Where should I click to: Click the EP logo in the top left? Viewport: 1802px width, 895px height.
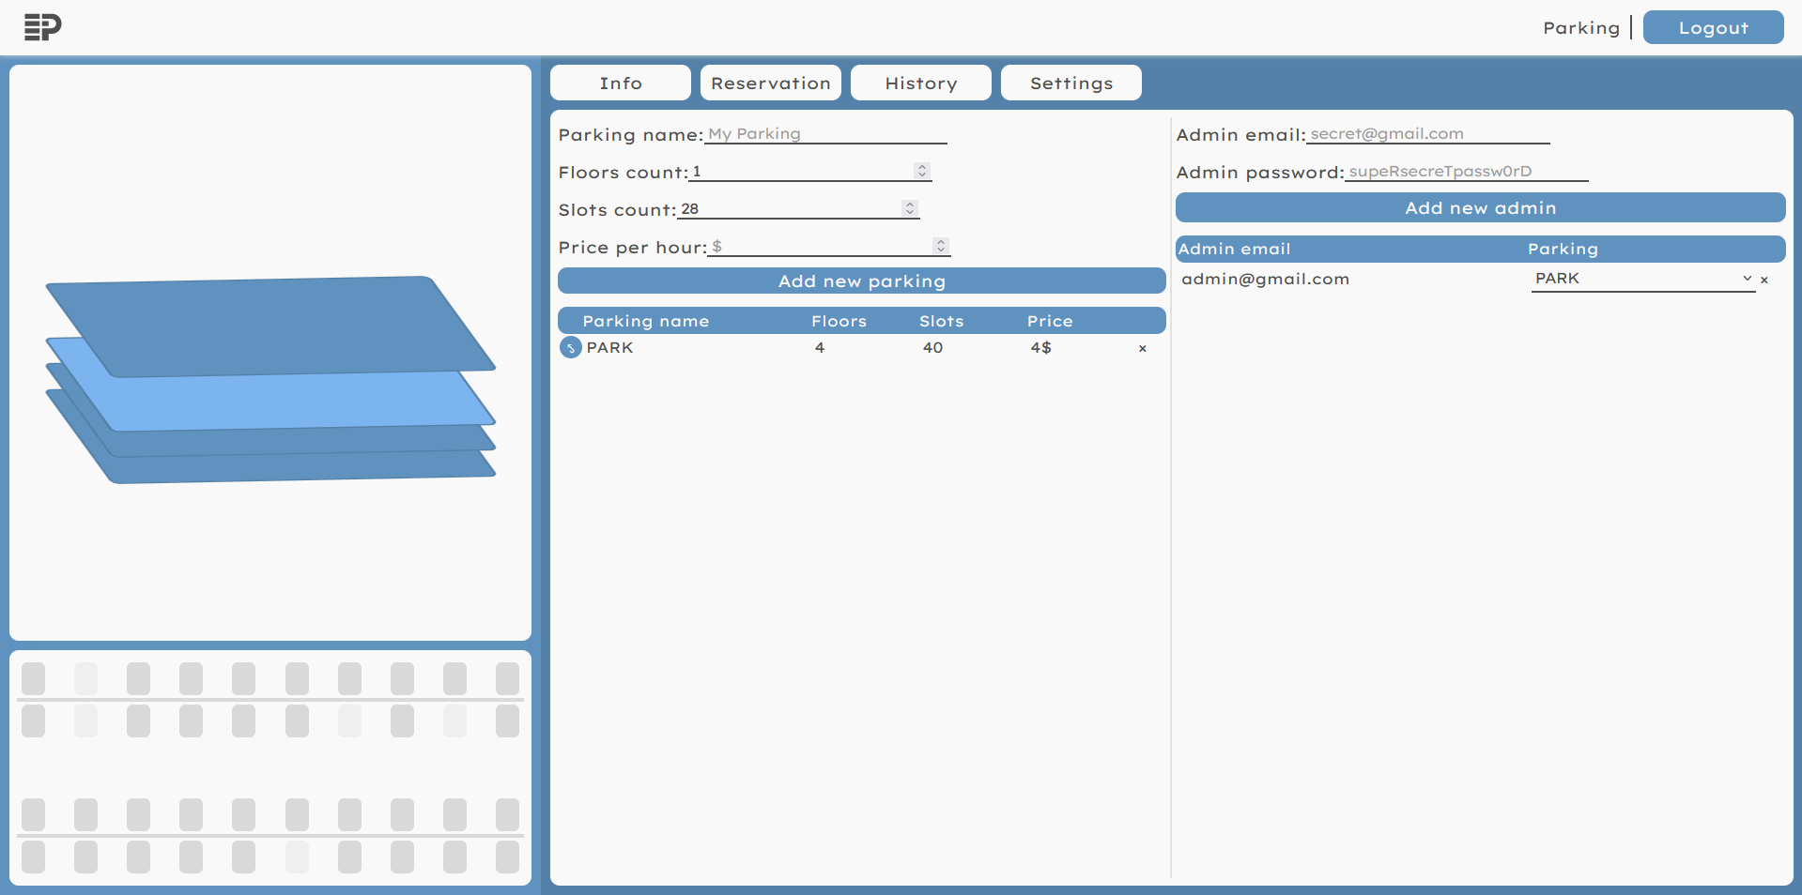point(41,26)
